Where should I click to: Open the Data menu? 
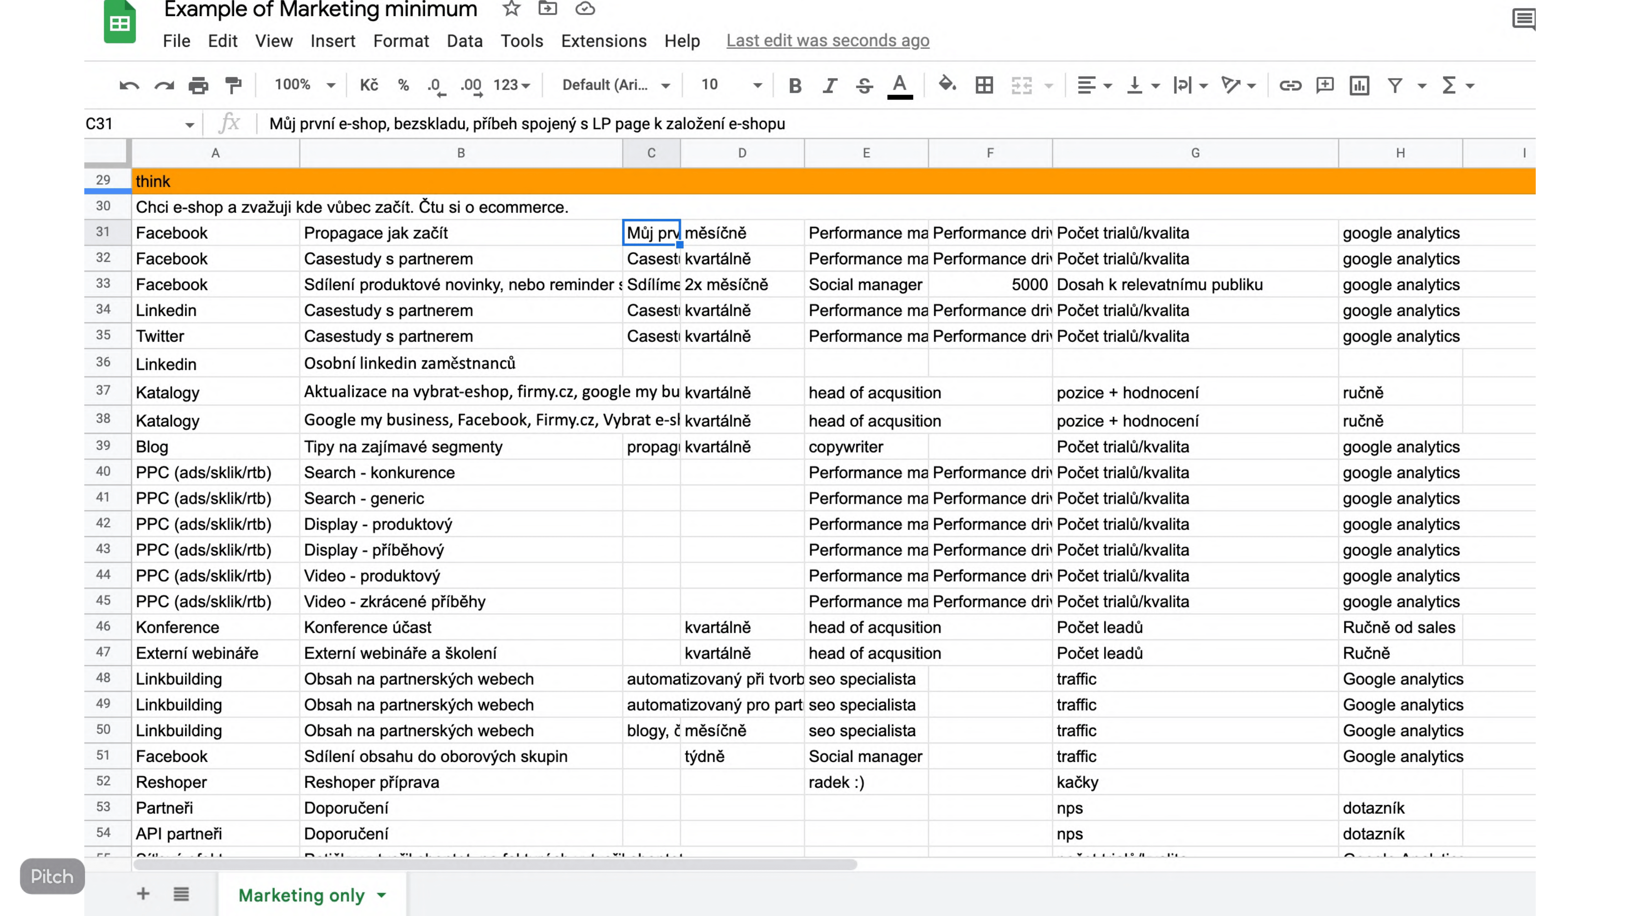tap(465, 41)
